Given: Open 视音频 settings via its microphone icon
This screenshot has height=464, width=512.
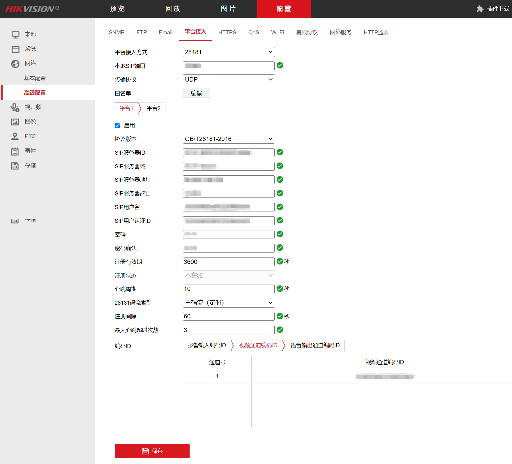Looking at the screenshot, I should 15,107.
